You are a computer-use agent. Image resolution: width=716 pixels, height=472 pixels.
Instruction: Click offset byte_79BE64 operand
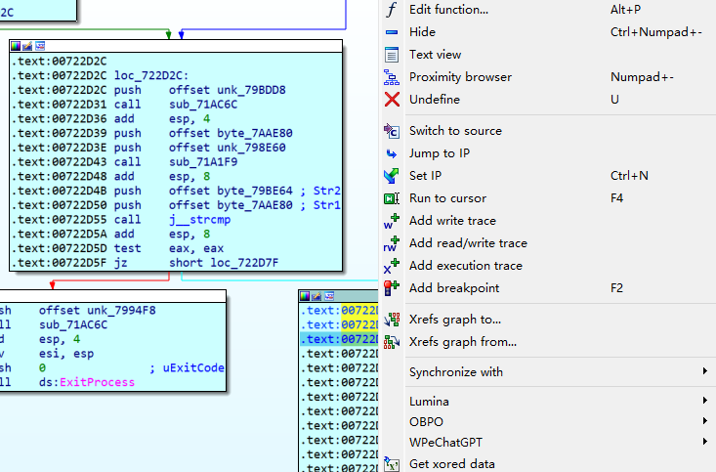pyautogui.click(x=231, y=191)
